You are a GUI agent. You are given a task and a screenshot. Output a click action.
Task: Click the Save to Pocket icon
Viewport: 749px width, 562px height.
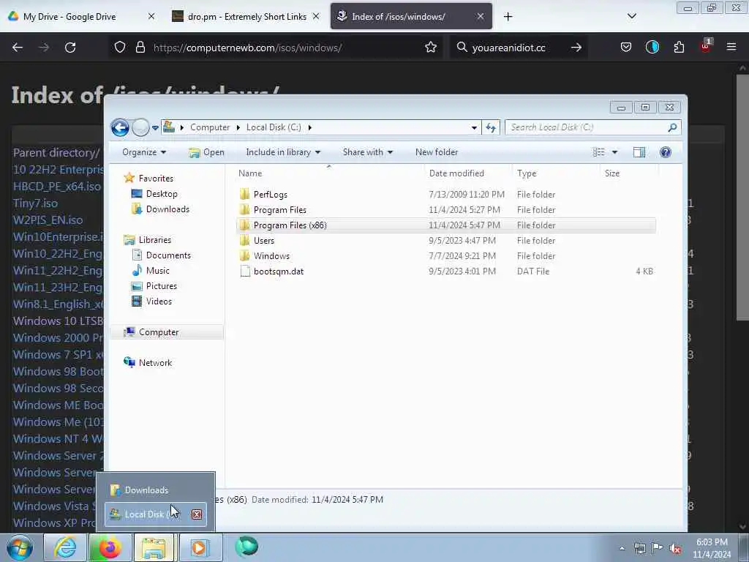pos(626,48)
